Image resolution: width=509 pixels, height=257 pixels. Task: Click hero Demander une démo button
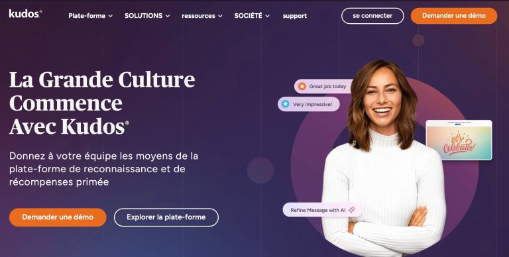click(58, 217)
